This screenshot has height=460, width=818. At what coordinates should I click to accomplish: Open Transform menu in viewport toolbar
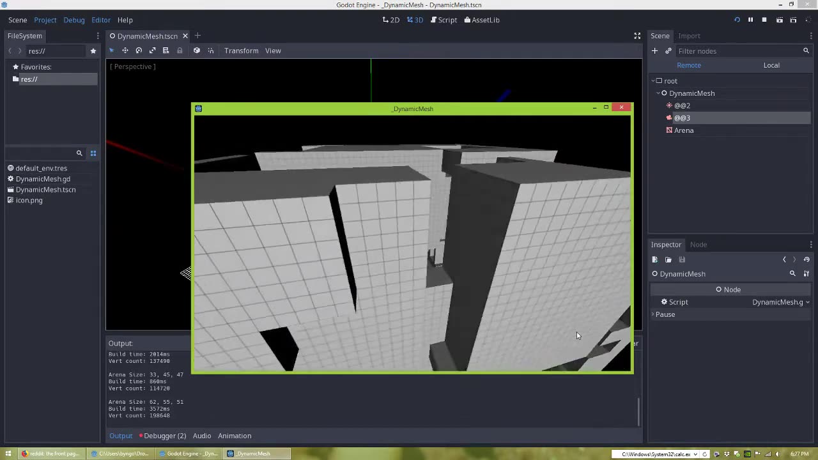241,50
